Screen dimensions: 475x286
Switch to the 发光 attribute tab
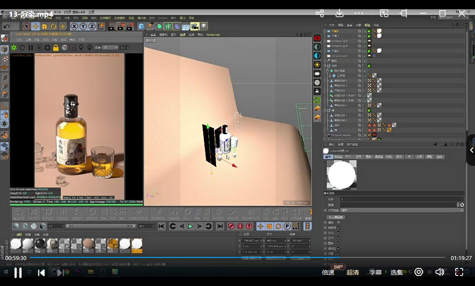pos(399,157)
